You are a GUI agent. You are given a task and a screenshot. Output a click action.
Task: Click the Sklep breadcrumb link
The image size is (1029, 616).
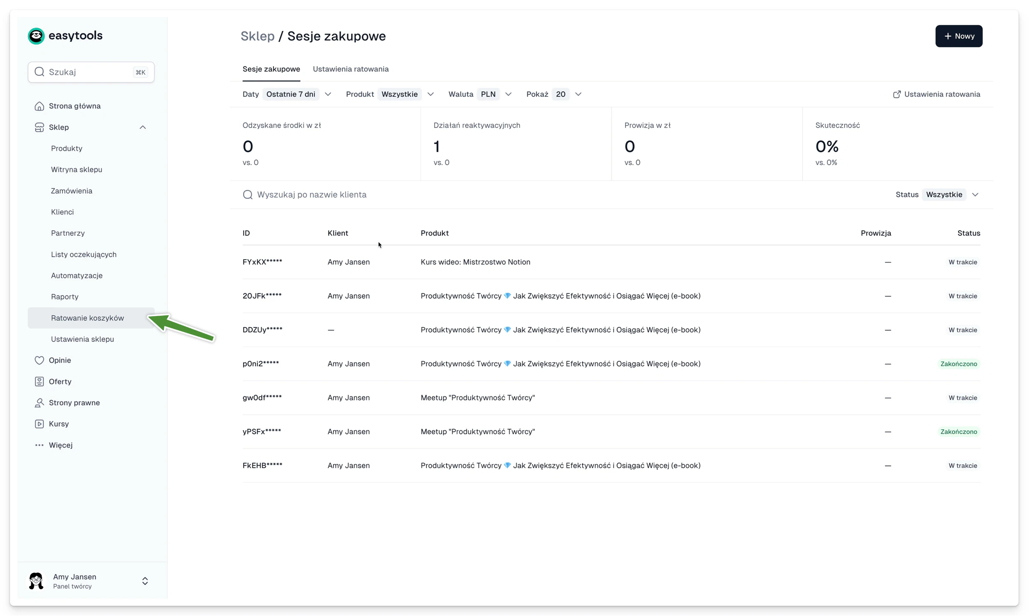(x=257, y=36)
